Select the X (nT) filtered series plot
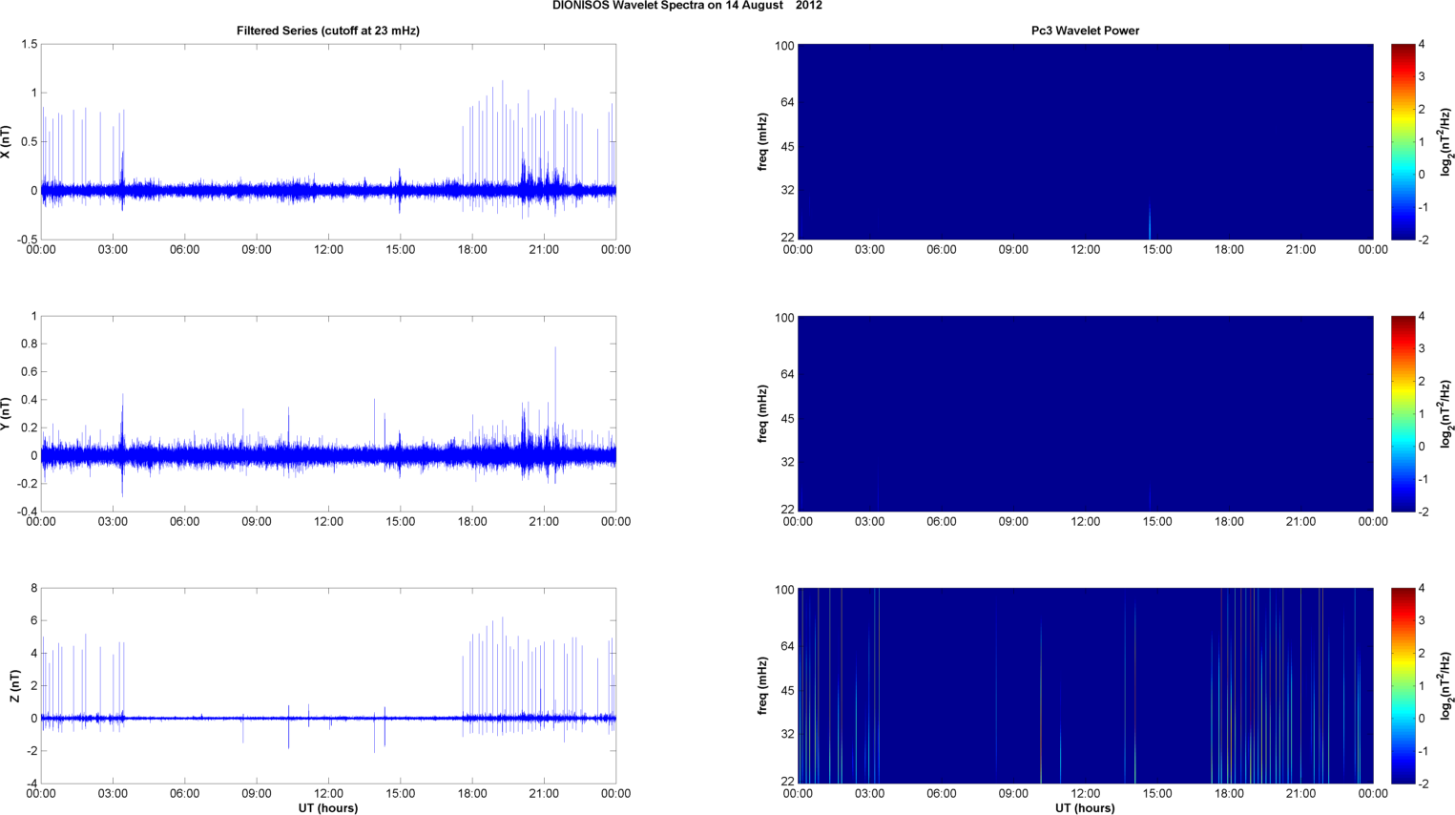 pyautogui.click(x=328, y=141)
